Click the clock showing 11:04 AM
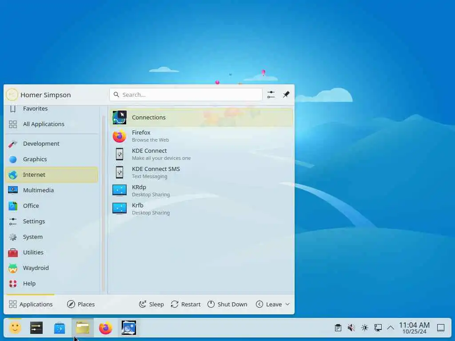 tap(415, 328)
